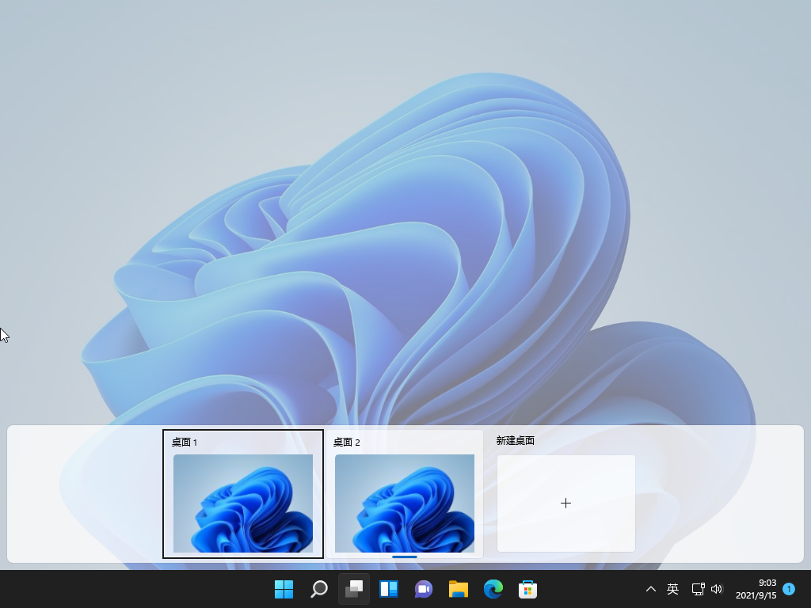Toggle the 英 input method indicator
This screenshot has width=811, height=608.
[x=672, y=589]
